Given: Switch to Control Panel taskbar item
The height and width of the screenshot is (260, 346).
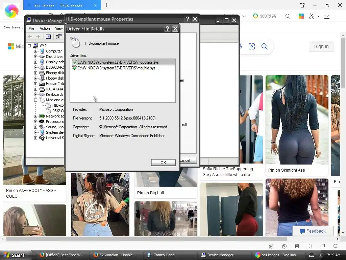Looking at the screenshot, I should [x=171, y=255].
